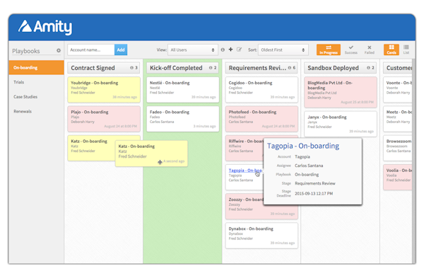Click info icon on Kick-off Completed column
This screenshot has height=278, width=424.
pos(211,68)
